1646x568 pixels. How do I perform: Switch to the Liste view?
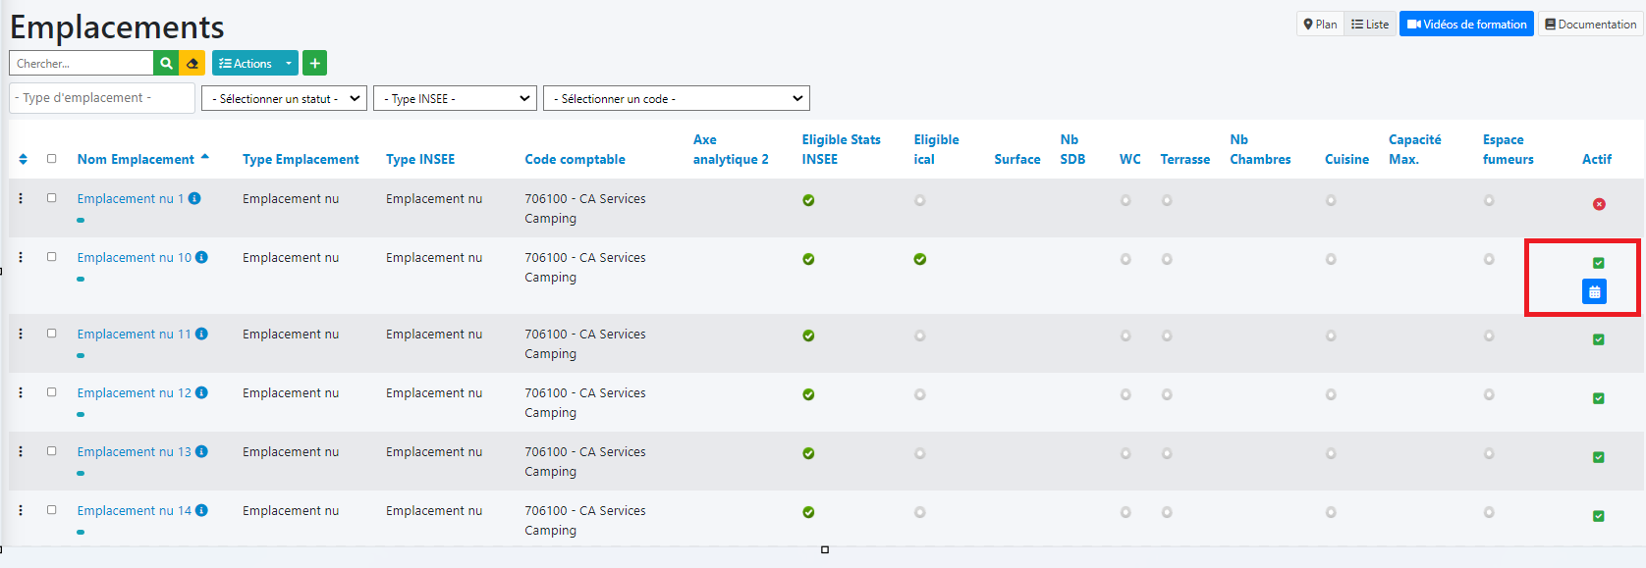[1370, 25]
